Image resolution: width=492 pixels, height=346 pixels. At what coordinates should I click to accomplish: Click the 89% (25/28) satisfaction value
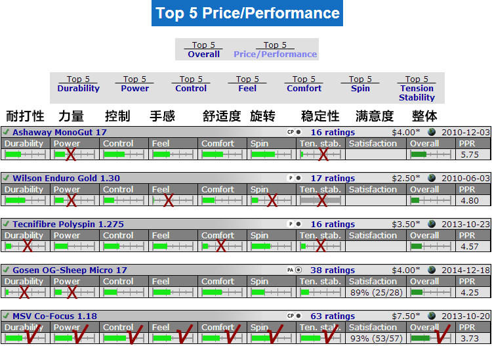(x=377, y=292)
